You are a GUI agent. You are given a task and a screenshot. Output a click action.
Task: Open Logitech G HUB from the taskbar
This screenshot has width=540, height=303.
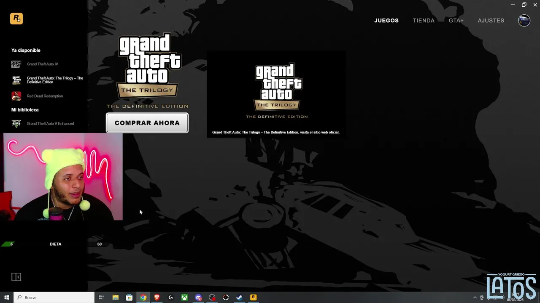(x=170, y=298)
